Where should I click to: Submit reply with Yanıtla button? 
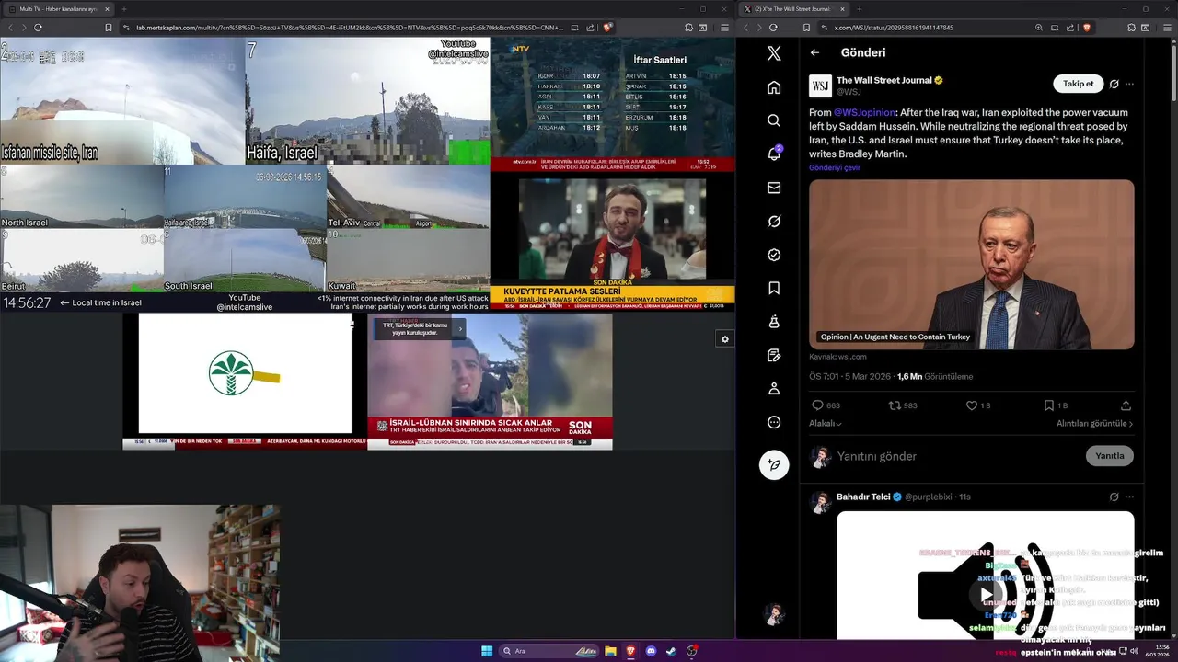(x=1110, y=456)
